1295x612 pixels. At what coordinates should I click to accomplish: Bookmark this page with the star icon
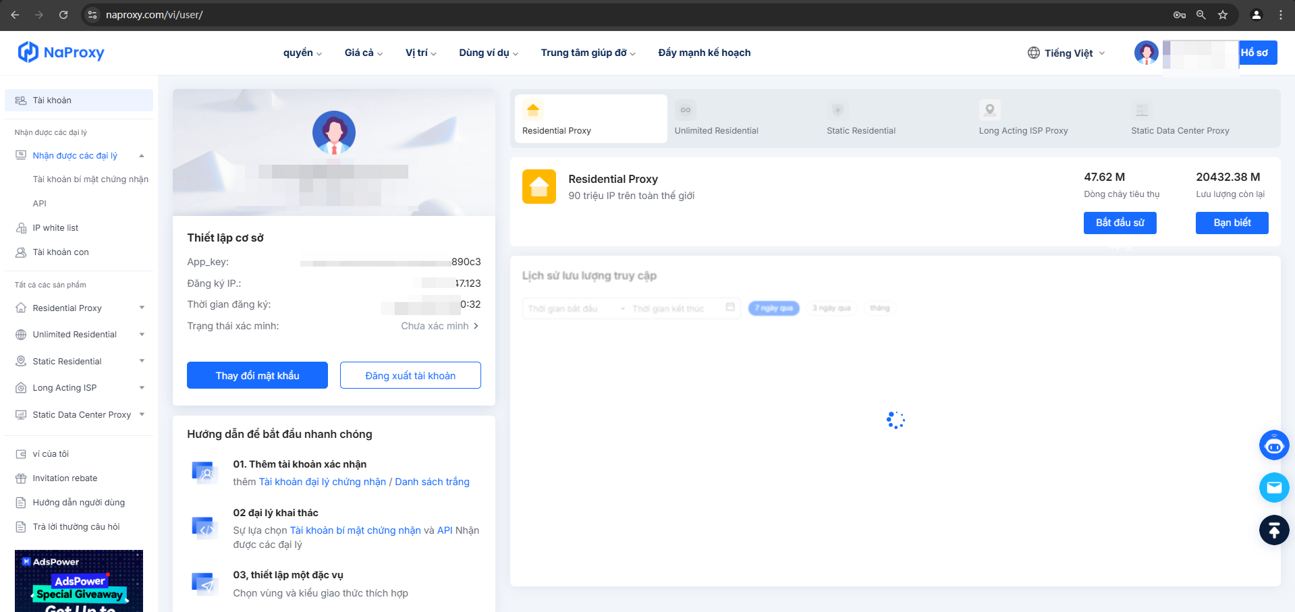[x=1223, y=15]
